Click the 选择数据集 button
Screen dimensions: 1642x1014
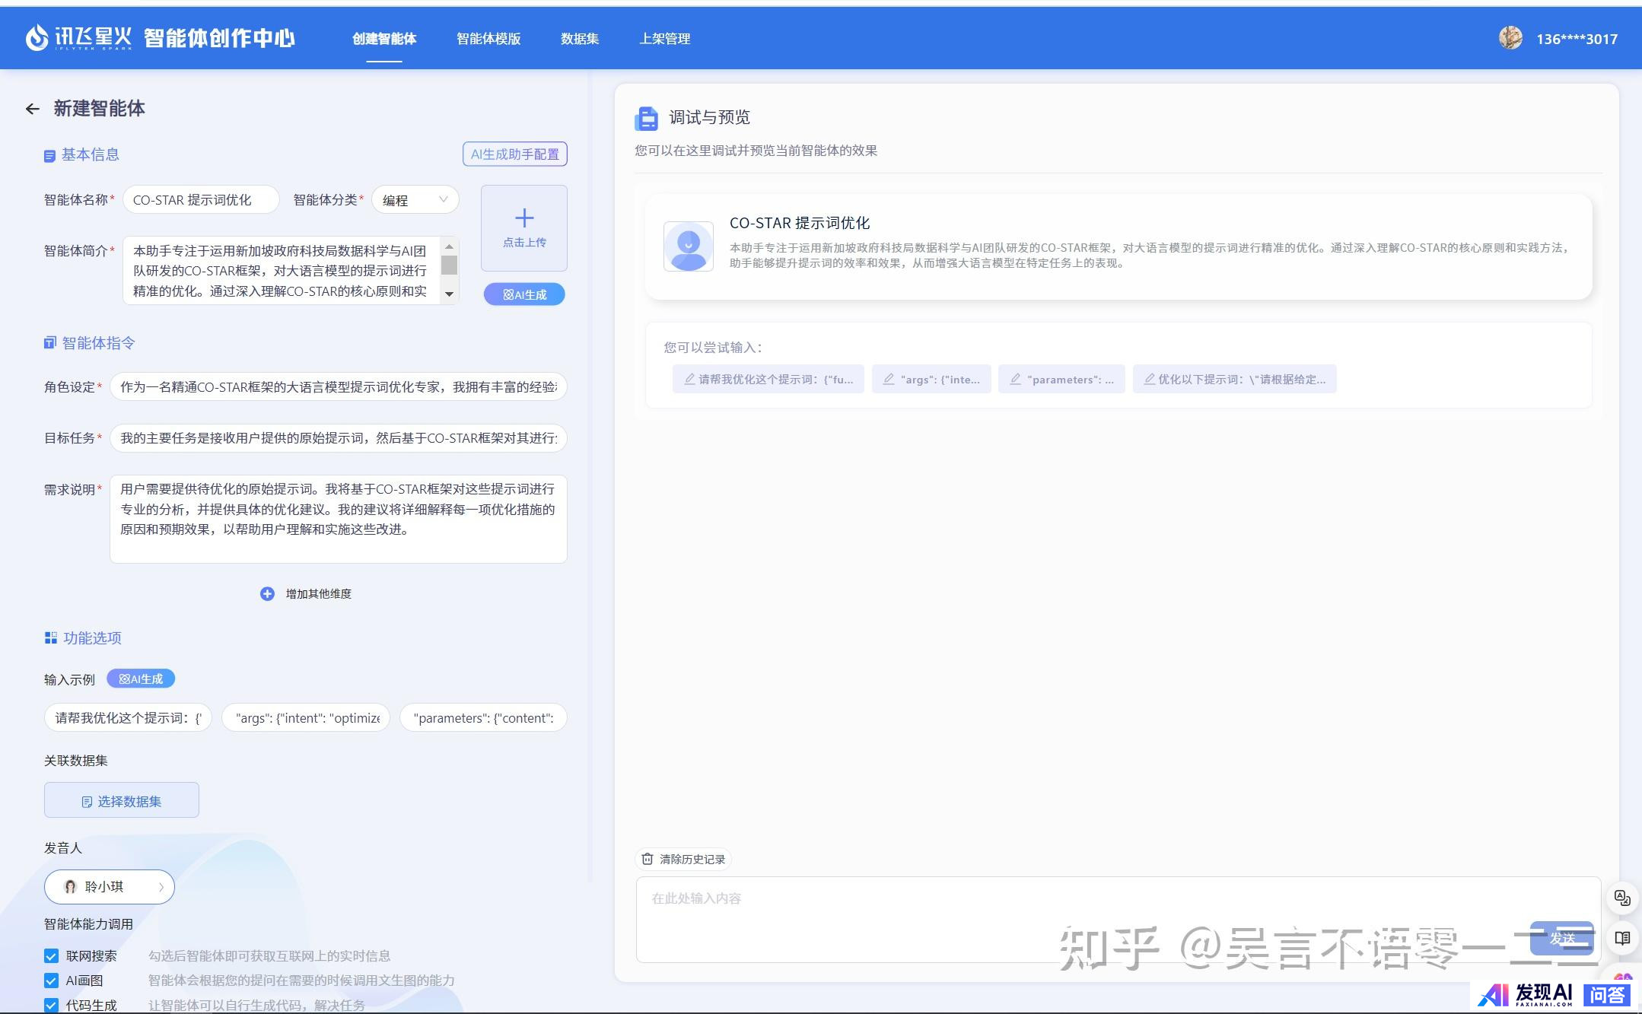pos(122,801)
